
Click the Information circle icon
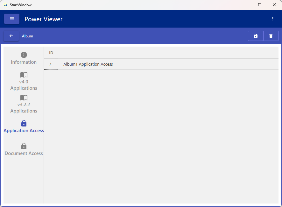(x=24, y=55)
